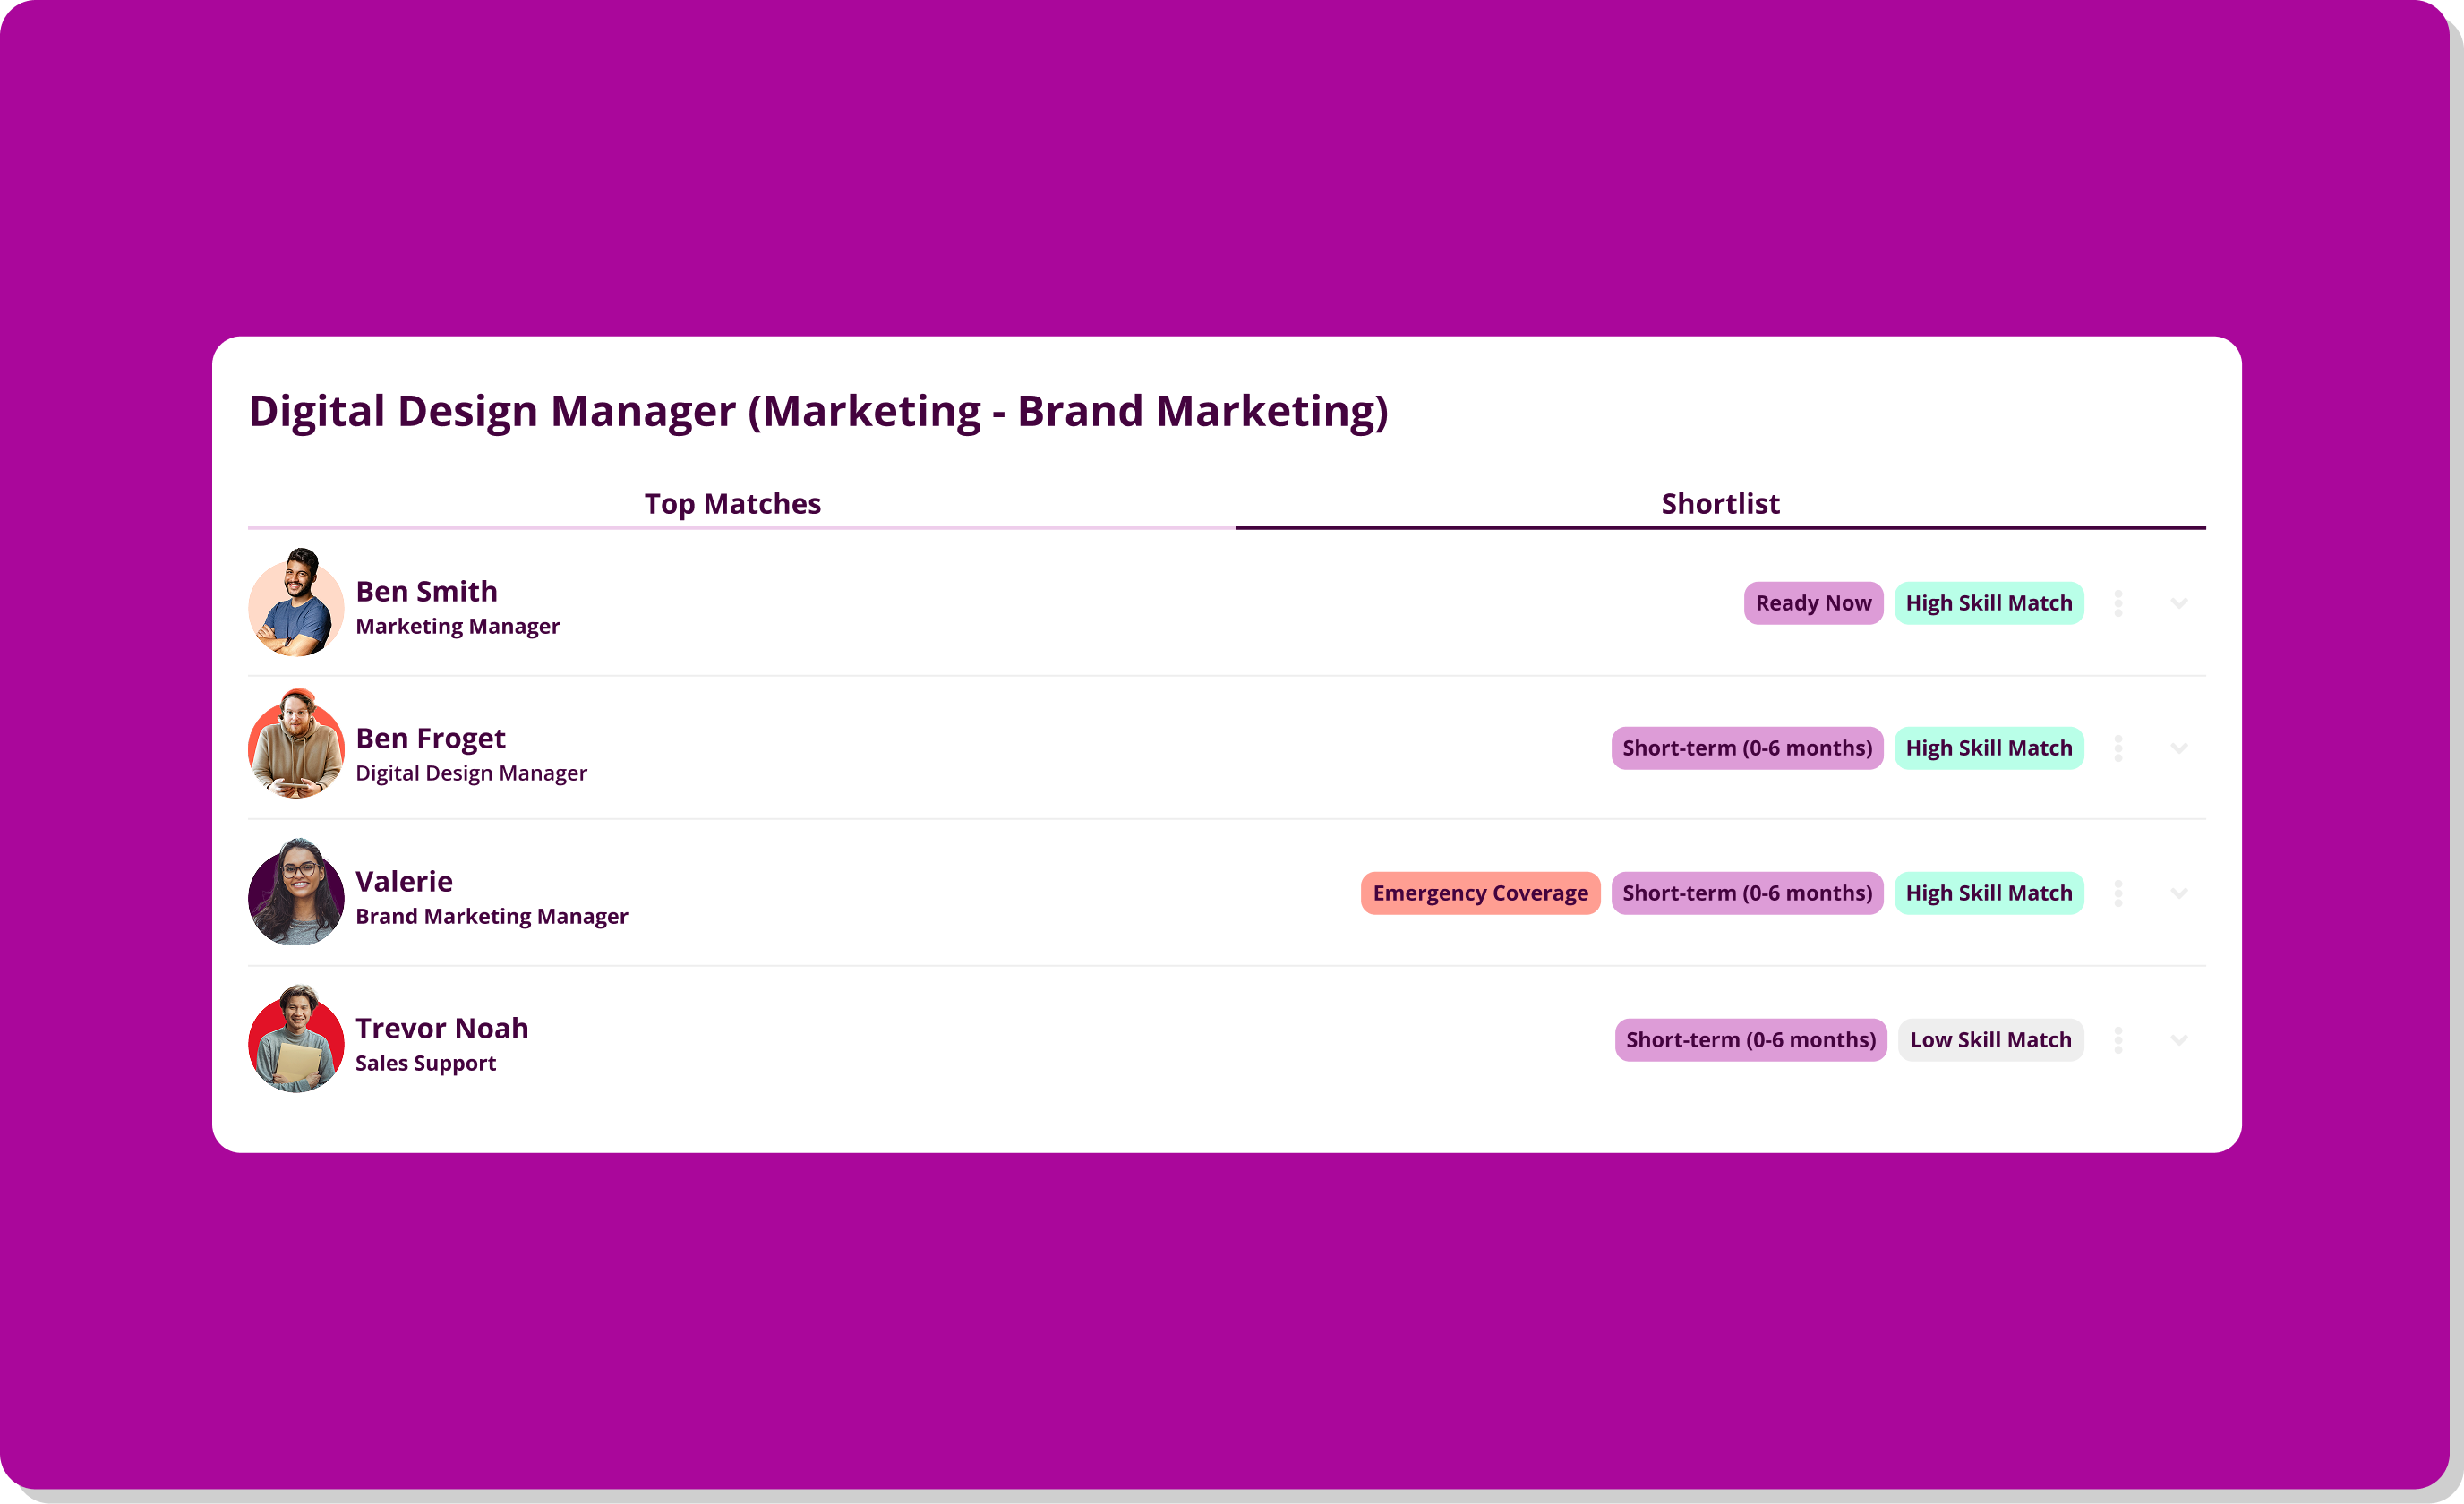Expand Valerie's row with the chevron
Screen dimensions: 2464x1504
point(2179,893)
